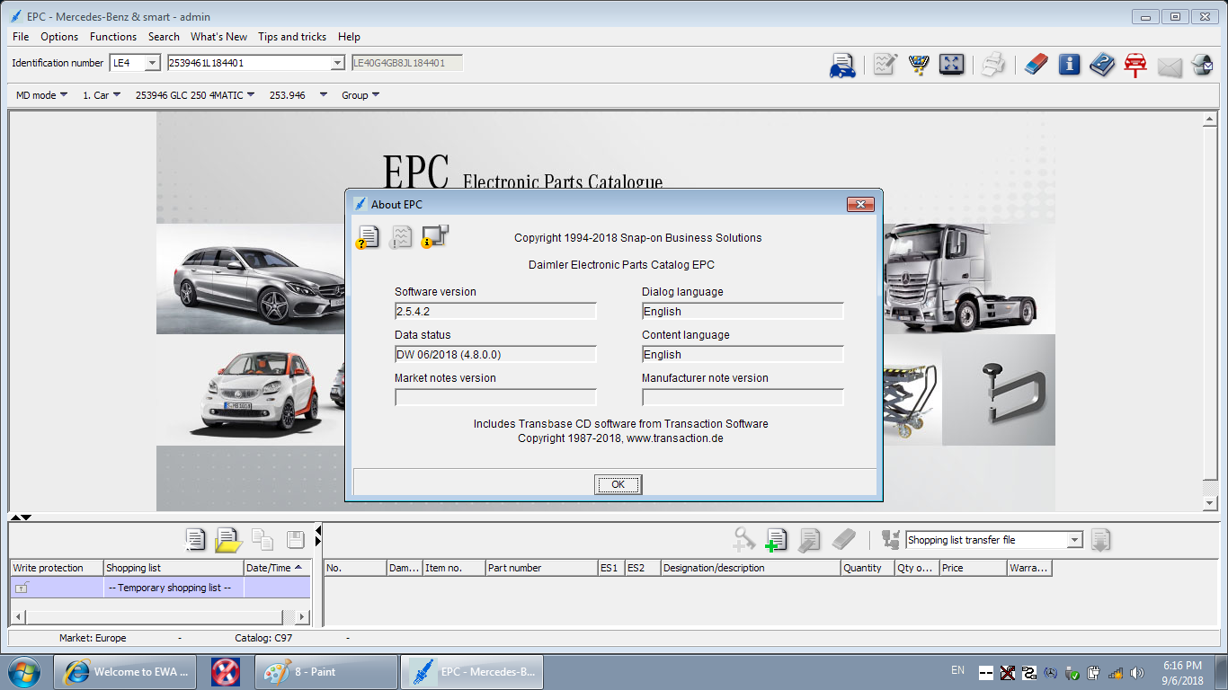Image resolution: width=1228 pixels, height=690 pixels.
Task: Click the blue information 'i' icon
Action: (1069, 64)
